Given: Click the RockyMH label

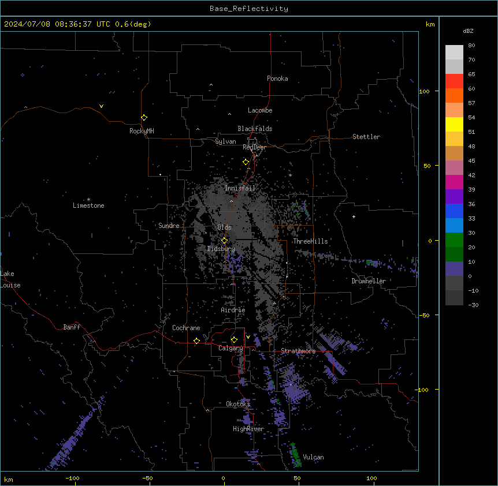Looking at the screenshot, I should click(142, 131).
